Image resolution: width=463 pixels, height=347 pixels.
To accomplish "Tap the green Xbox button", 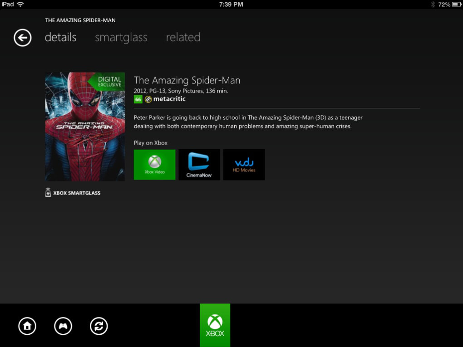I will (215, 325).
